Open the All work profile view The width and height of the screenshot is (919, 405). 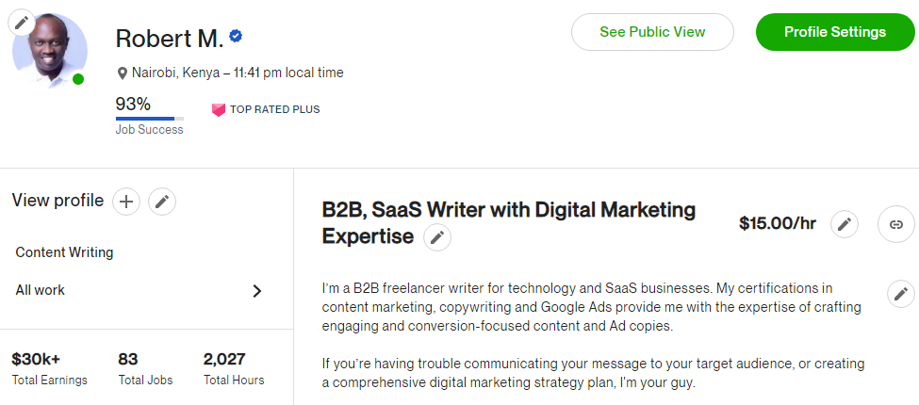[x=41, y=290]
